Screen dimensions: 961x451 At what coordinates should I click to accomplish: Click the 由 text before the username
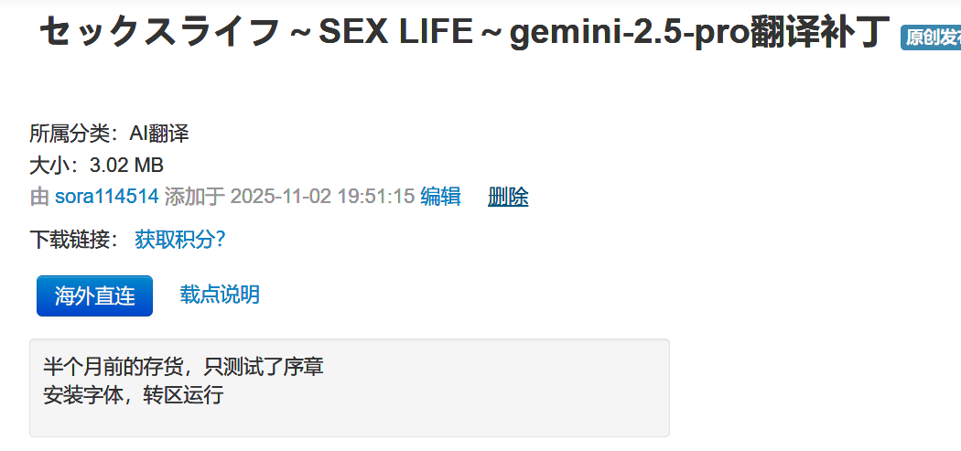point(39,197)
